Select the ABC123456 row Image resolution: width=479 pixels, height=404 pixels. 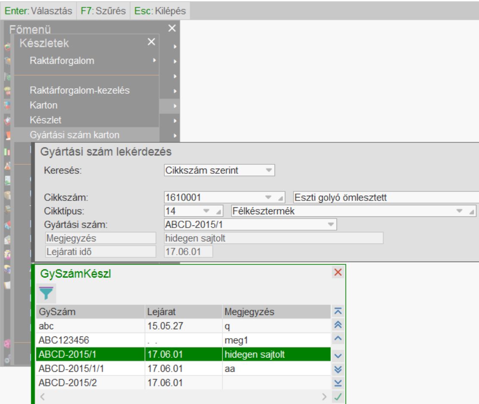pos(183,340)
